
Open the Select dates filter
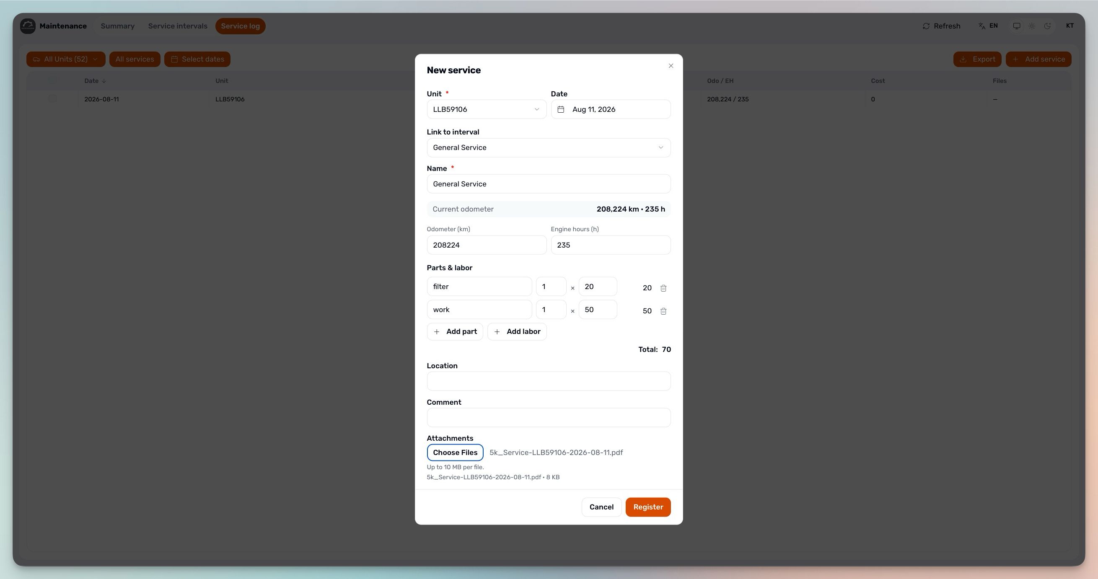(x=197, y=59)
